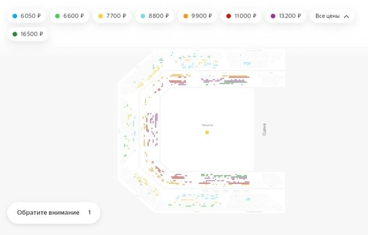Toggle the 6600 ₽ price chip

70,16
